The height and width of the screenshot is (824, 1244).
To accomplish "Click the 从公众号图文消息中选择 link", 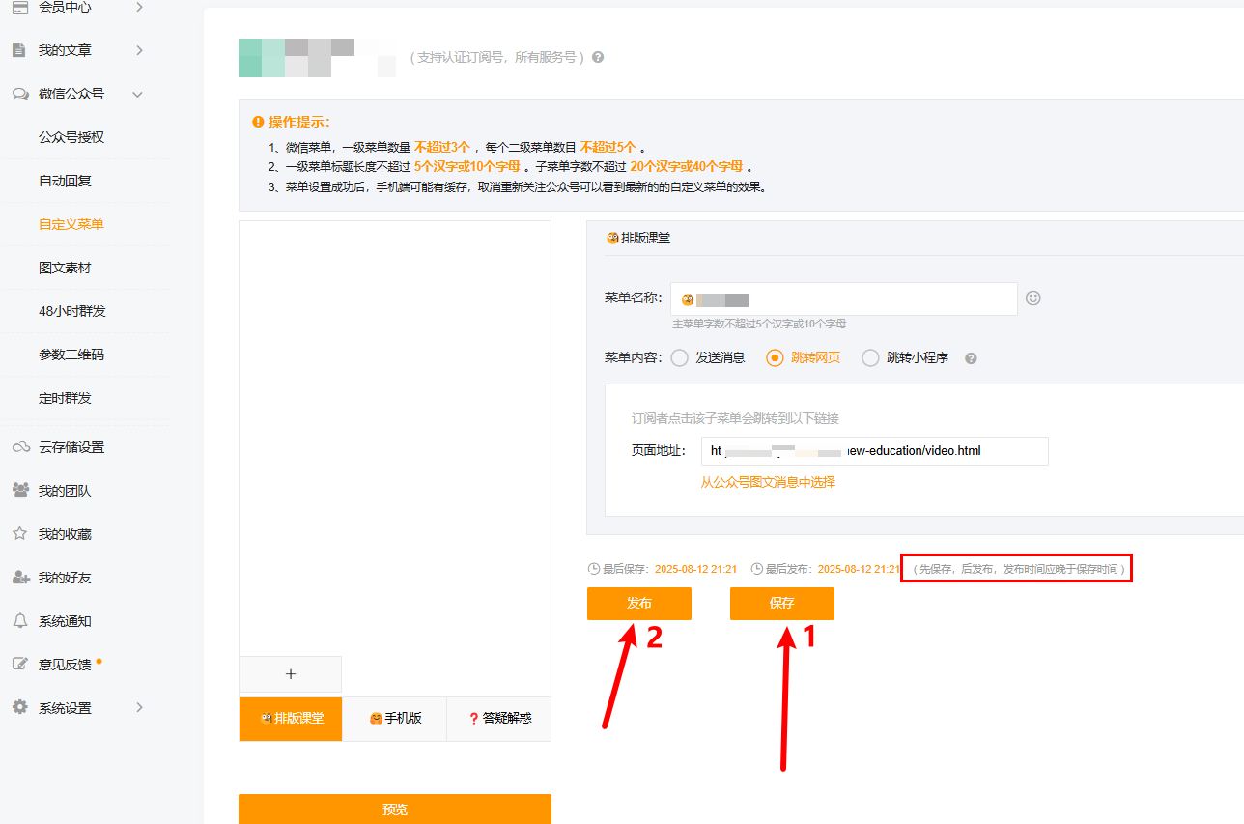I will [x=768, y=482].
